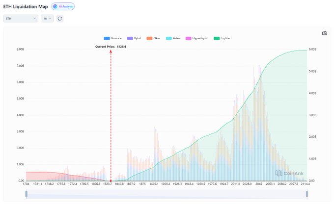This screenshot has width=334, height=206.
Task: Click the 1892.1 x-axis label
Action: [x=154, y=184]
